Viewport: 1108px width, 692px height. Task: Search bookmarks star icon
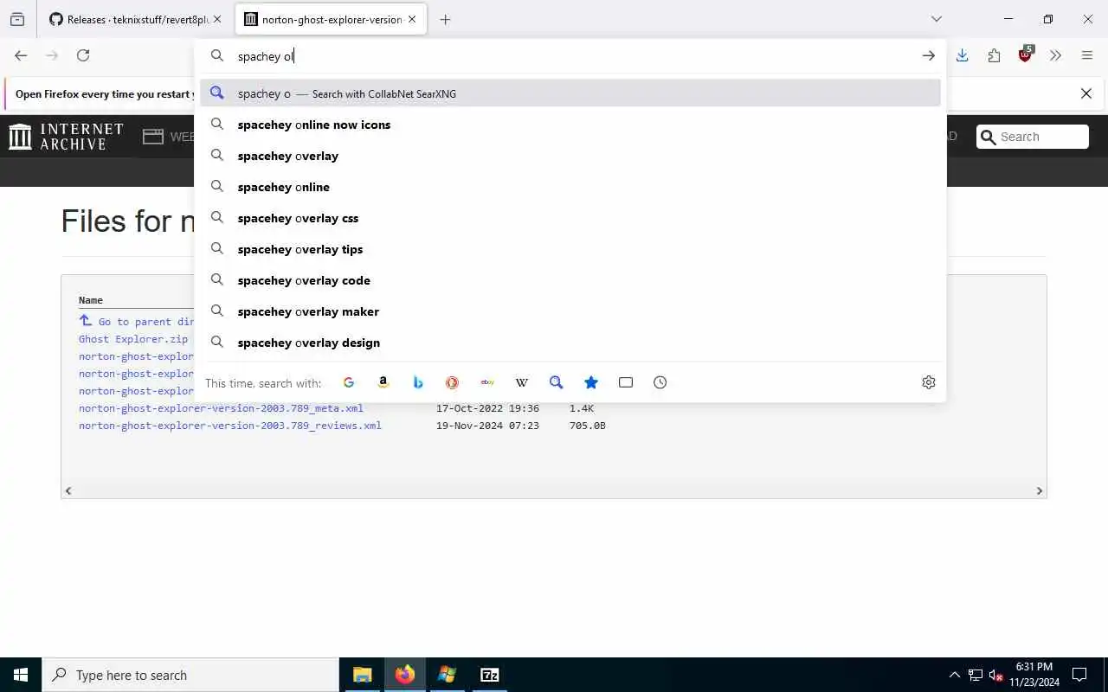pos(591,382)
